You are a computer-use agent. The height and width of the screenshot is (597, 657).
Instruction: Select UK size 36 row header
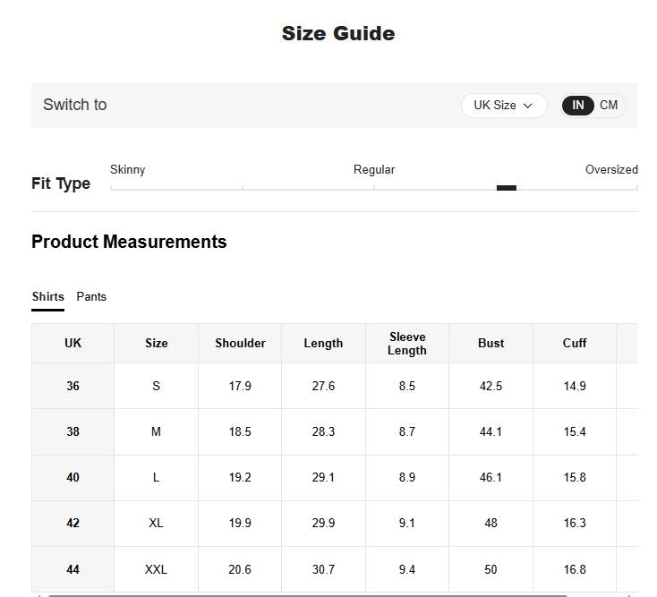[73, 386]
